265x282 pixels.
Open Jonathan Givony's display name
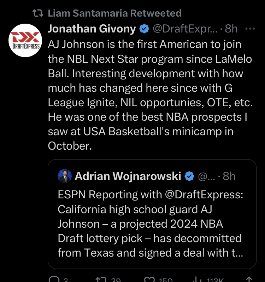click(92, 29)
